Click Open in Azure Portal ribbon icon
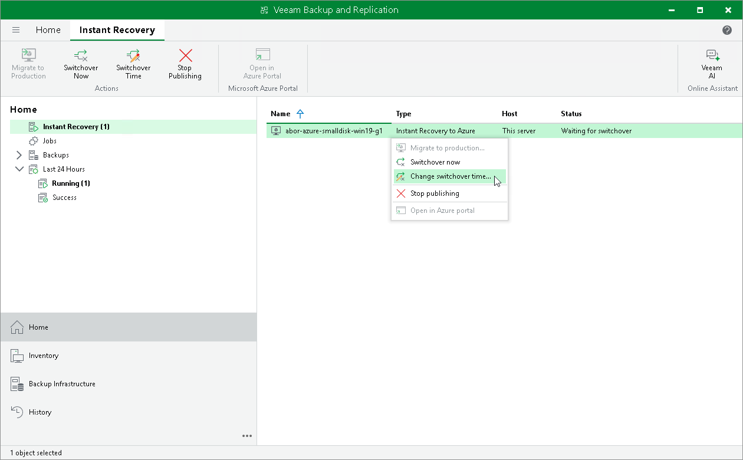Image resolution: width=743 pixels, height=460 pixels. 262,55
